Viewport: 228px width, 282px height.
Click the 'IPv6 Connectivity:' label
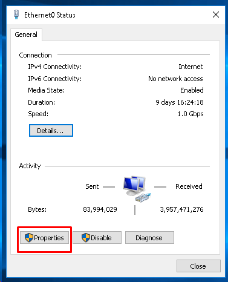(x=55, y=79)
